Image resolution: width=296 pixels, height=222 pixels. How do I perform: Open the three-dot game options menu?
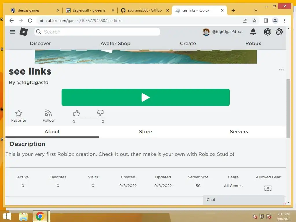[282, 70]
